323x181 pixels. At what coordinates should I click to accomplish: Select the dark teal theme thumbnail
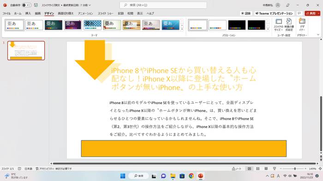[54, 25]
